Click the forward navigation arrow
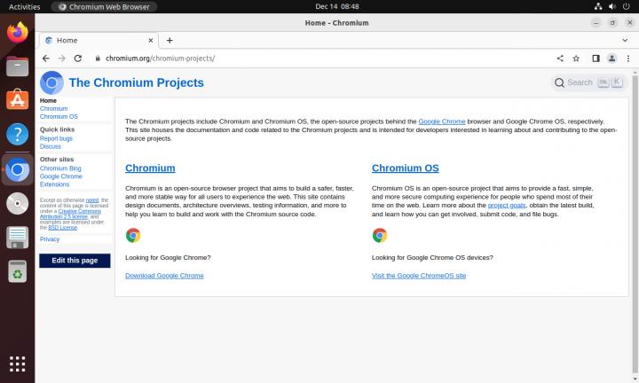 [62, 59]
